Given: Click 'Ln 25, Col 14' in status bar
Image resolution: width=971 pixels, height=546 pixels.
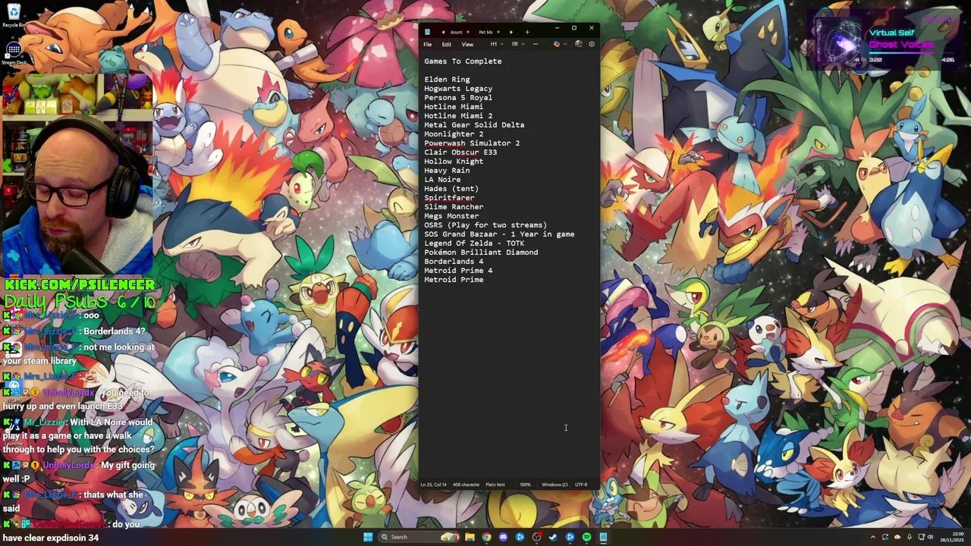Looking at the screenshot, I should (x=433, y=485).
